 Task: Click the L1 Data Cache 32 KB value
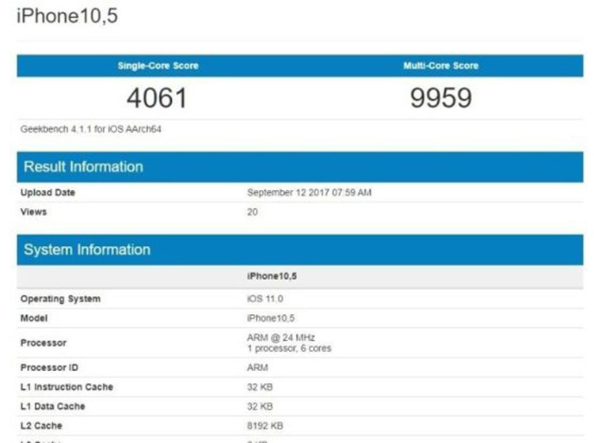click(260, 406)
